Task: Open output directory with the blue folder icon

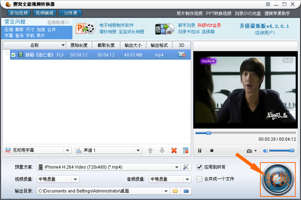Action: point(186,191)
